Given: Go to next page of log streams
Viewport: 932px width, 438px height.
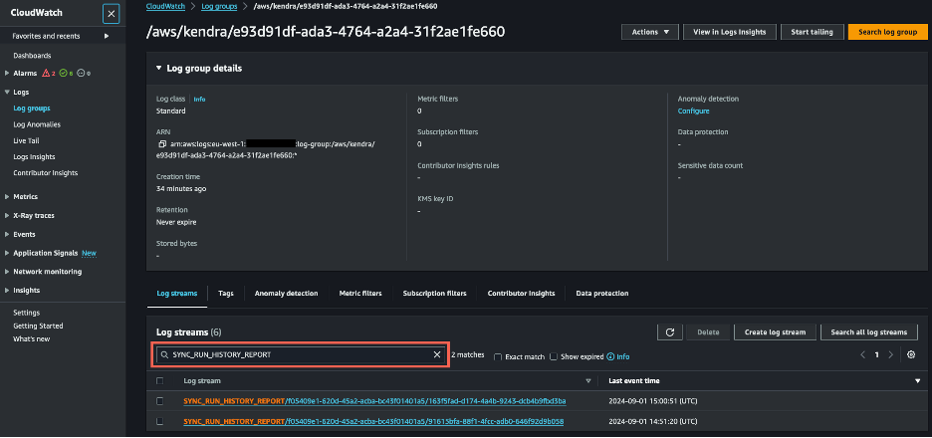Looking at the screenshot, I should tap(890, 354).
